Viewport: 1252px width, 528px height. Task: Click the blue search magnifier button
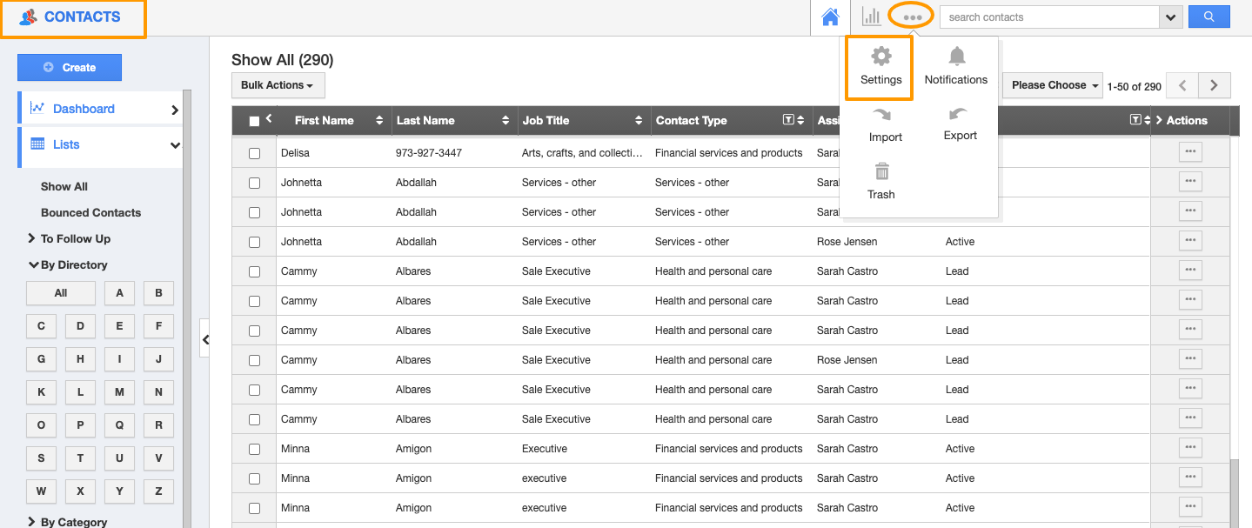pyautogui.click(x=1208, y=17)
